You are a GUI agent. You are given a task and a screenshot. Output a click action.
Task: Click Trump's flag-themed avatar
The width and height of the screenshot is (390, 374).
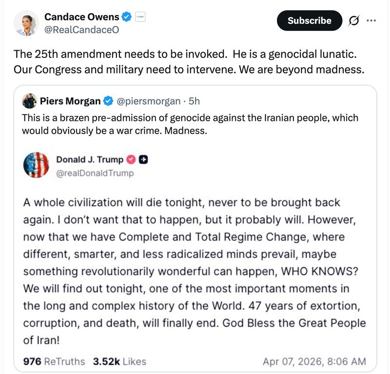(x=36, y=163)
